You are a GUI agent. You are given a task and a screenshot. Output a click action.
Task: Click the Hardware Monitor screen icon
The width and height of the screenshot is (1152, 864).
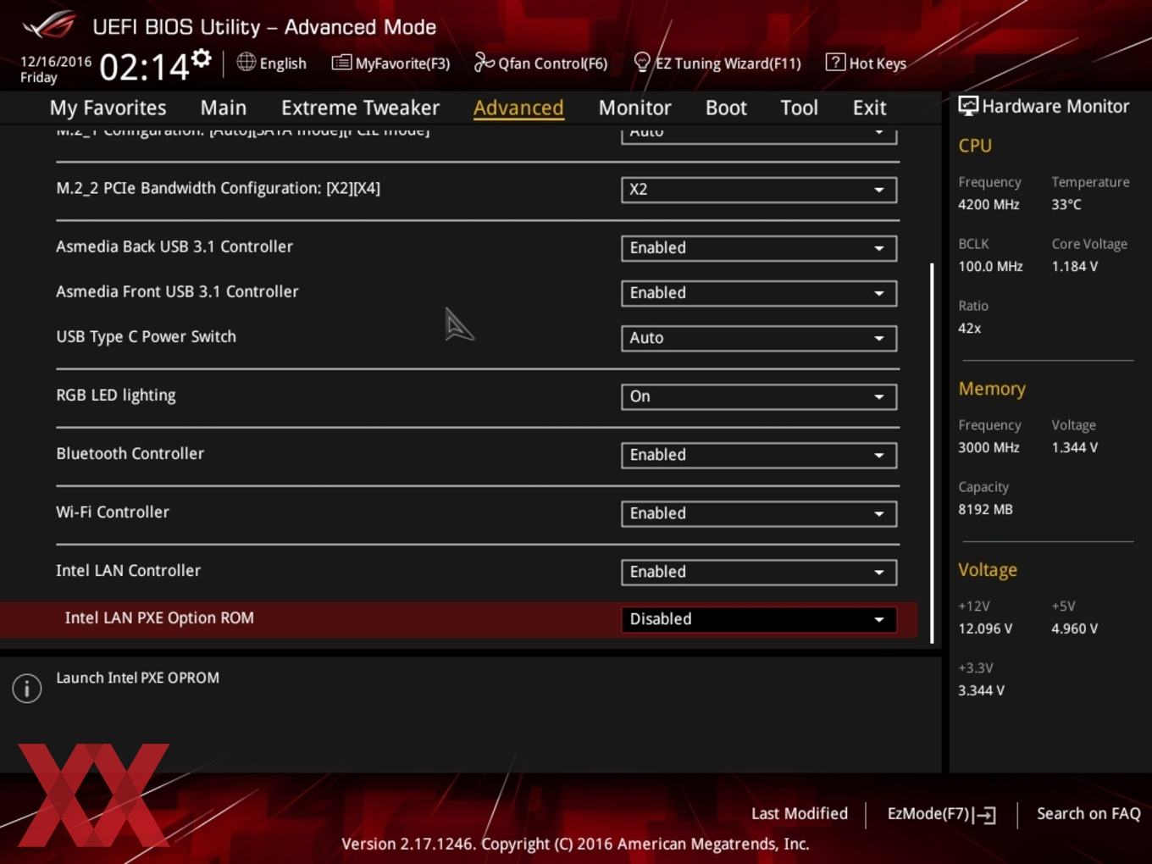click(x=967, y=106)
